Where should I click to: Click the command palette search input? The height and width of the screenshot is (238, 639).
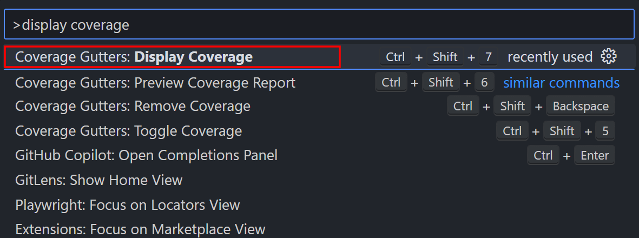[319, 24]
